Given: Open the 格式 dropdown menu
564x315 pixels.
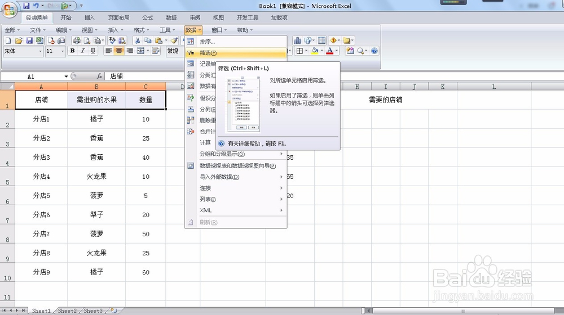Looking at the screenshot, I should (141, 30).
